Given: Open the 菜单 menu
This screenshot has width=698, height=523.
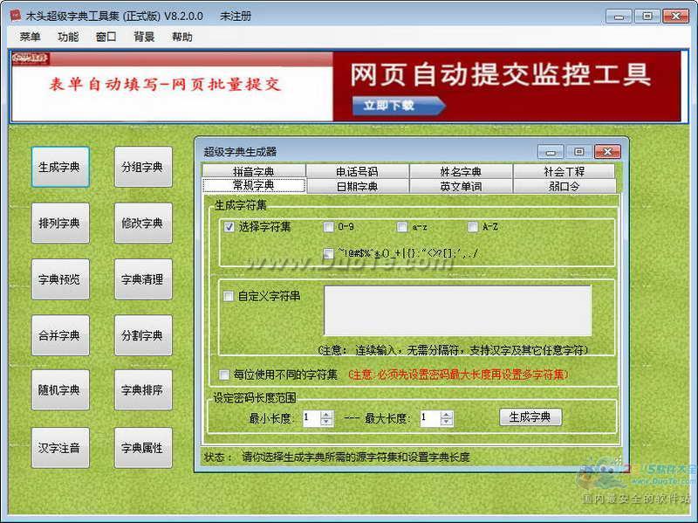Looking at the screenshot, I should [30, 37].
